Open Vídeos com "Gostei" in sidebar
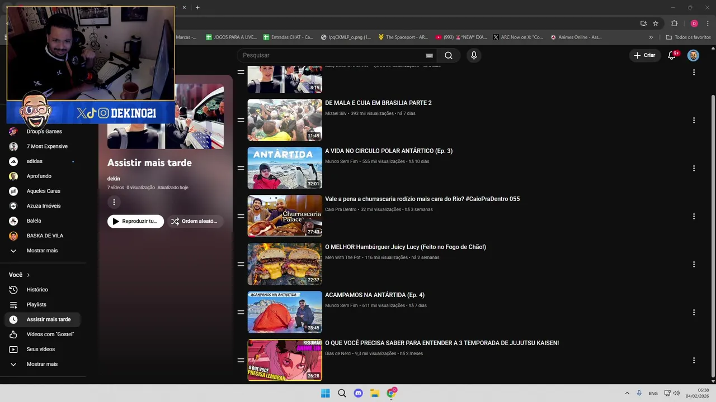Image resolution: width=716 pixels, height=402 pixels. pos(43,334)
